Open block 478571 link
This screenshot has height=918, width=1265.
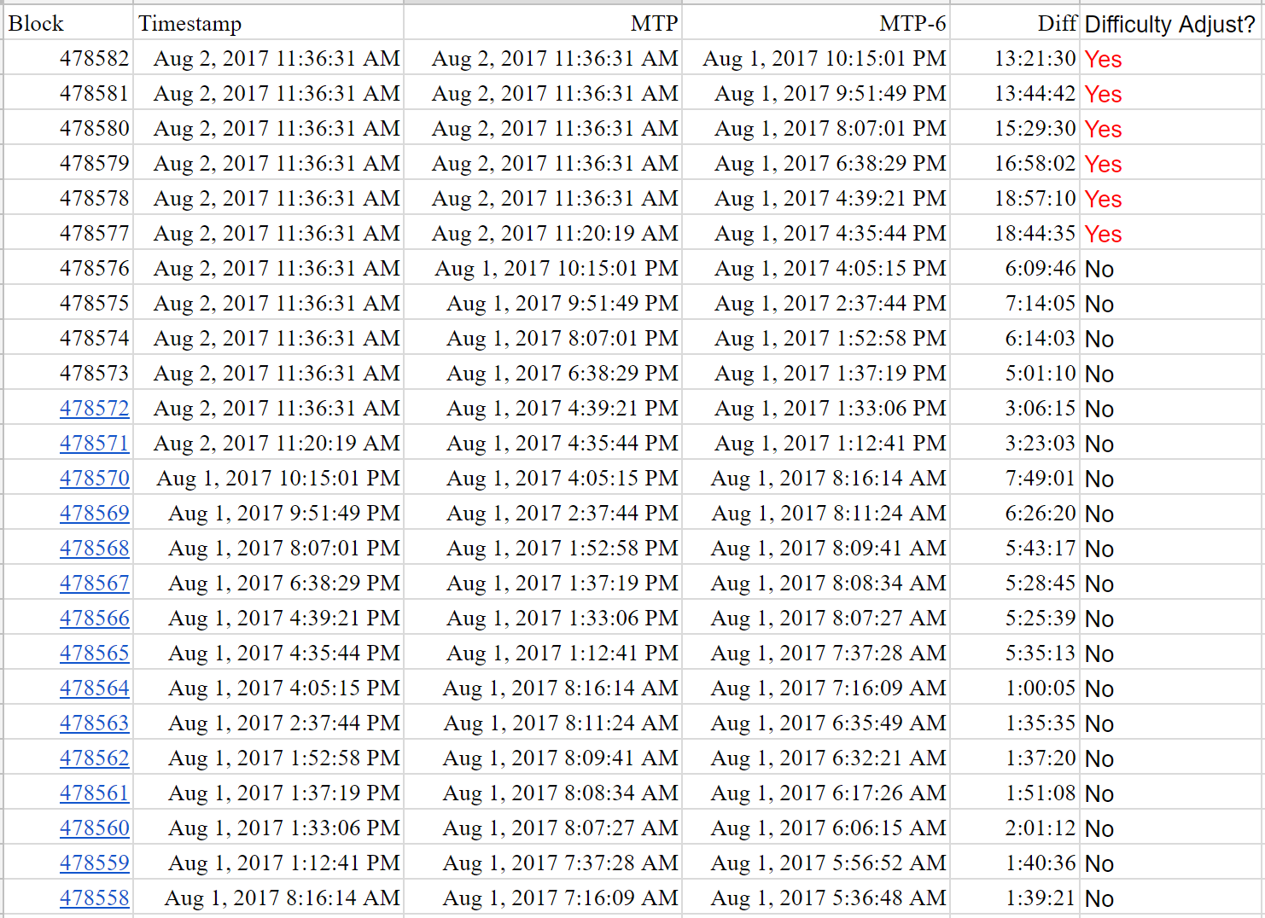pos(95,444)
